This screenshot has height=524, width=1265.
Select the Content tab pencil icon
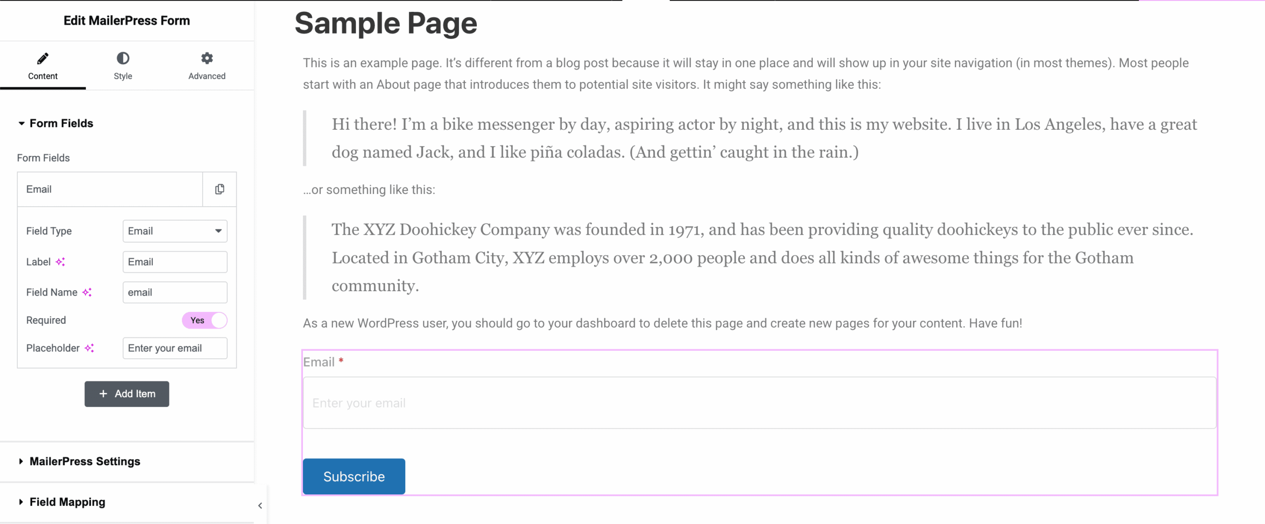[x=42, y=58]
